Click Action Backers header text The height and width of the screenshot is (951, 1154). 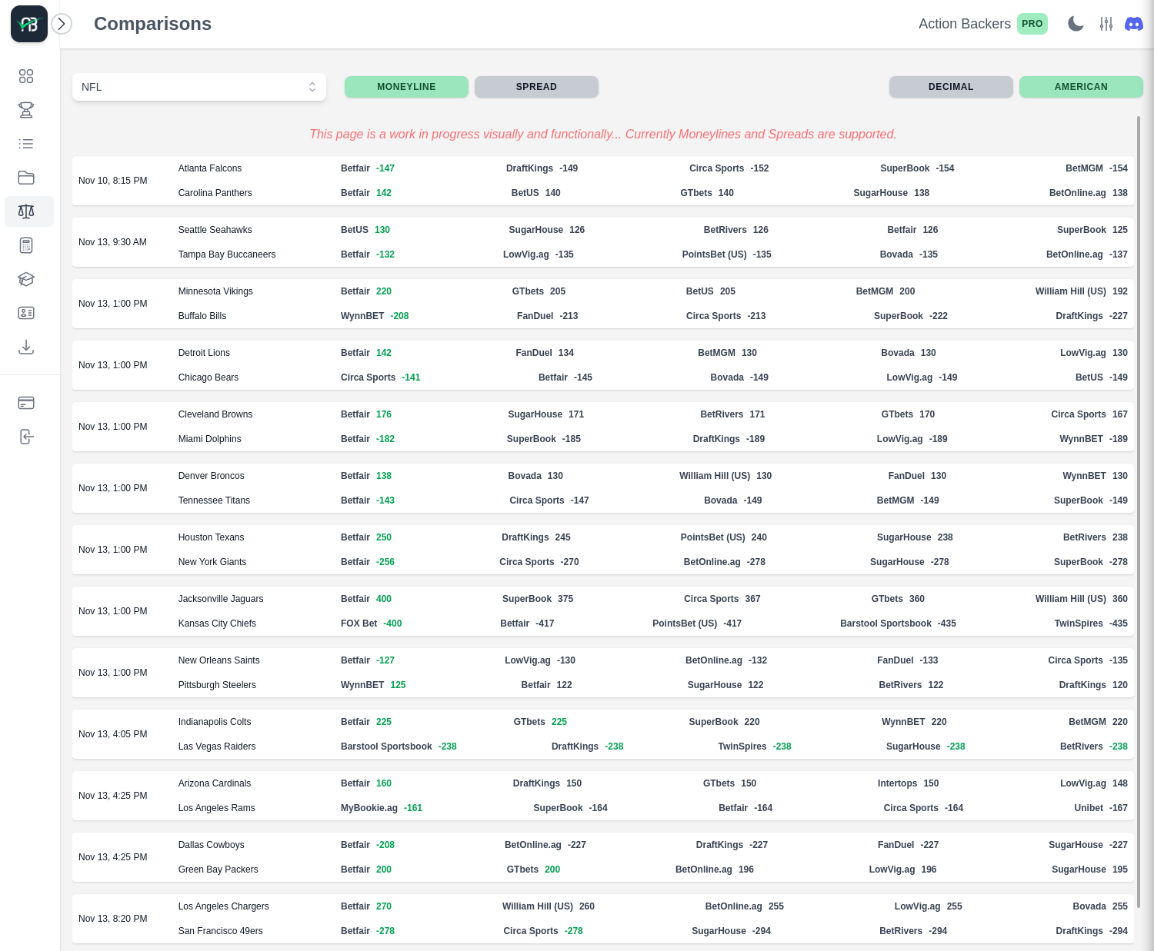pyautogui.click(x=965, y=24)
